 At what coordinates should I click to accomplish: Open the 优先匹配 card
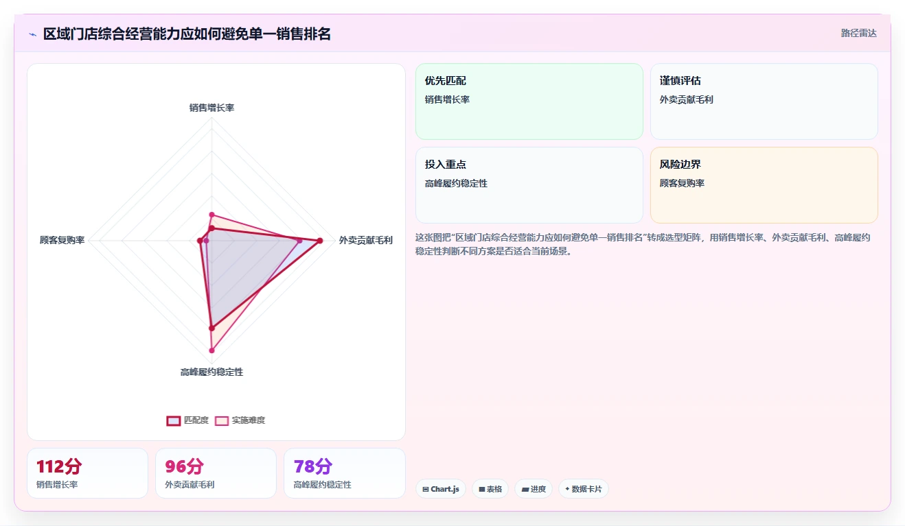pyautogui.click(x=529, y=101)
